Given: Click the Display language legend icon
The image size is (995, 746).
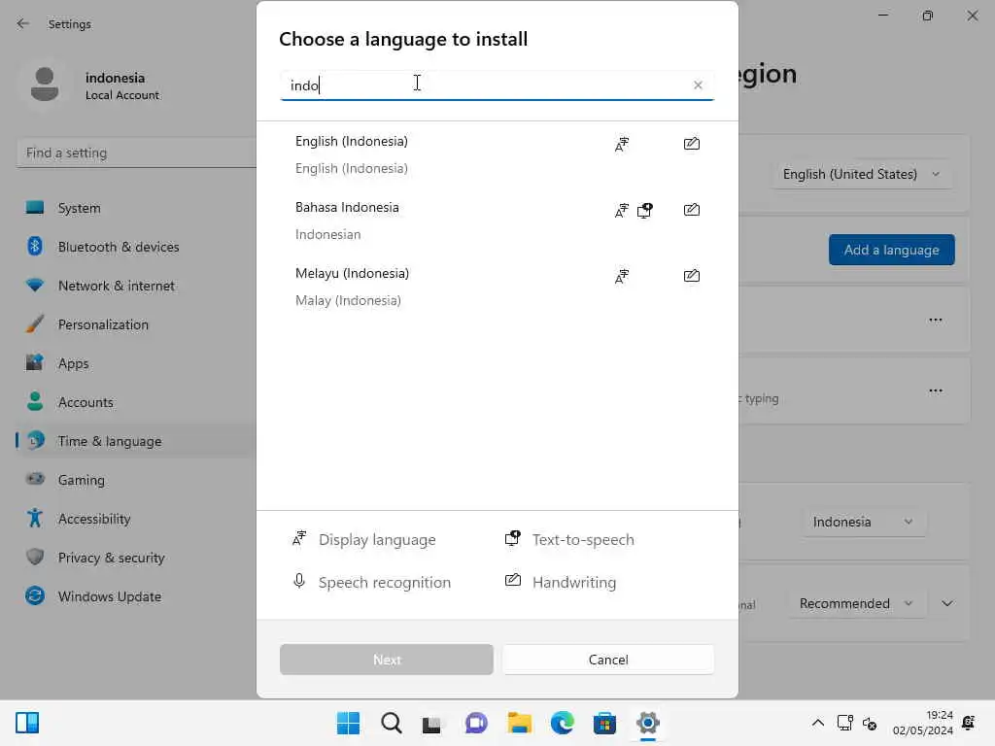Looking at the screenshot, I should point(299,538).
